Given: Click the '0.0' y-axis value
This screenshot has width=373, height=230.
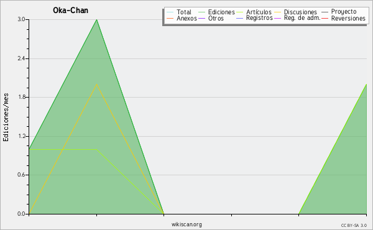Looking at the screenshot, I should pyautogui.click(x=21, y=214).
